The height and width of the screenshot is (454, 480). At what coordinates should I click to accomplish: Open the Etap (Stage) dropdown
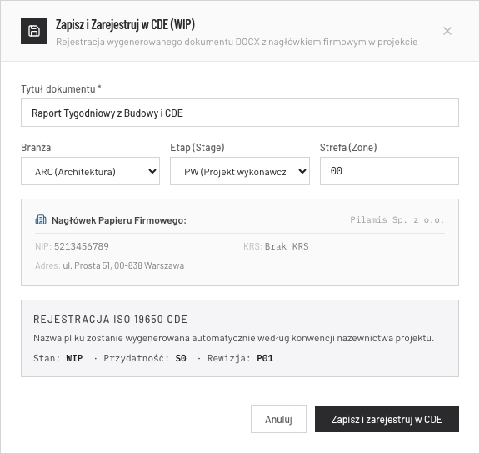tap(240, 171)
